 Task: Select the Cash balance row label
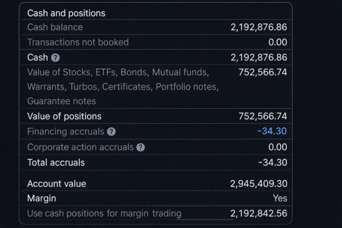[55, 27]
